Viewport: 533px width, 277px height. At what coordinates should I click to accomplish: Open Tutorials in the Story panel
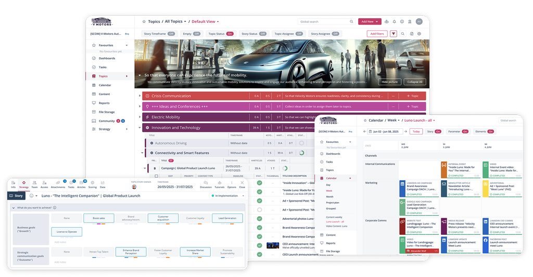point(219,184)
